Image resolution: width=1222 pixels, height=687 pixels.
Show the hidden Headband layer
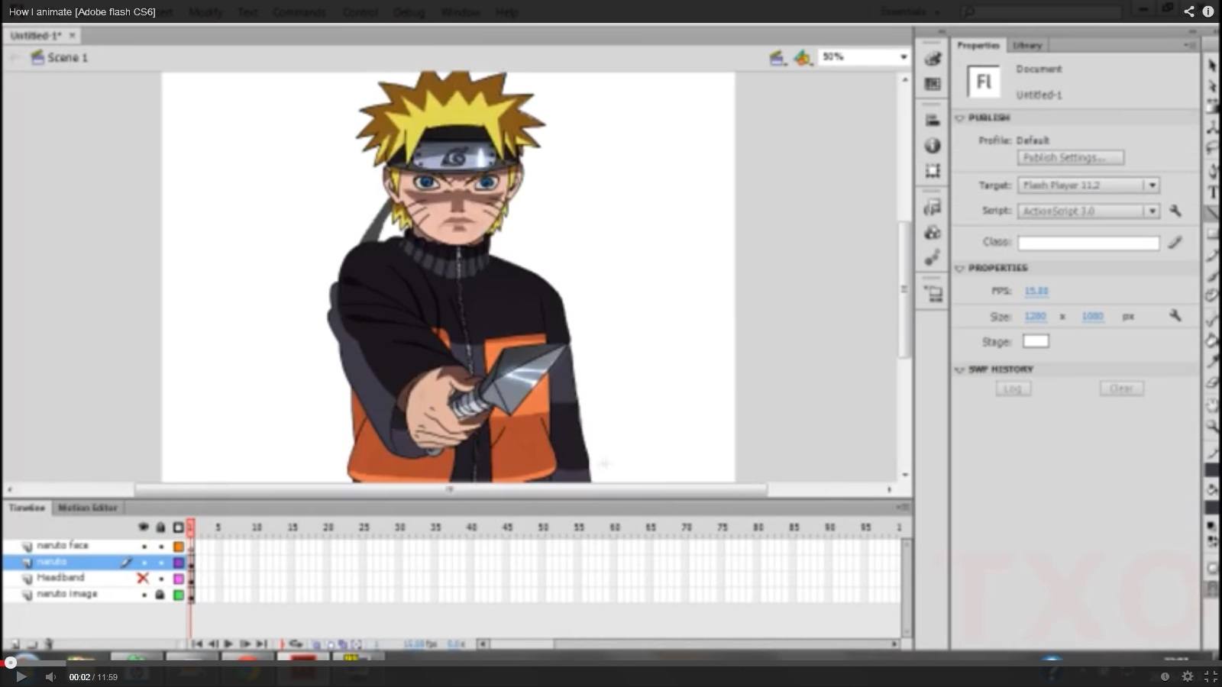(143, 578)
